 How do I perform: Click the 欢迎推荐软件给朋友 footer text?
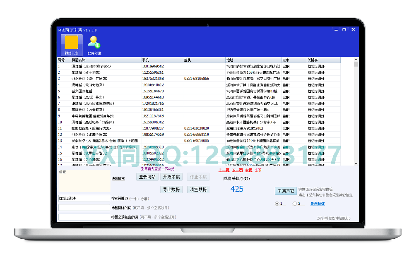(x=333, y=218)
